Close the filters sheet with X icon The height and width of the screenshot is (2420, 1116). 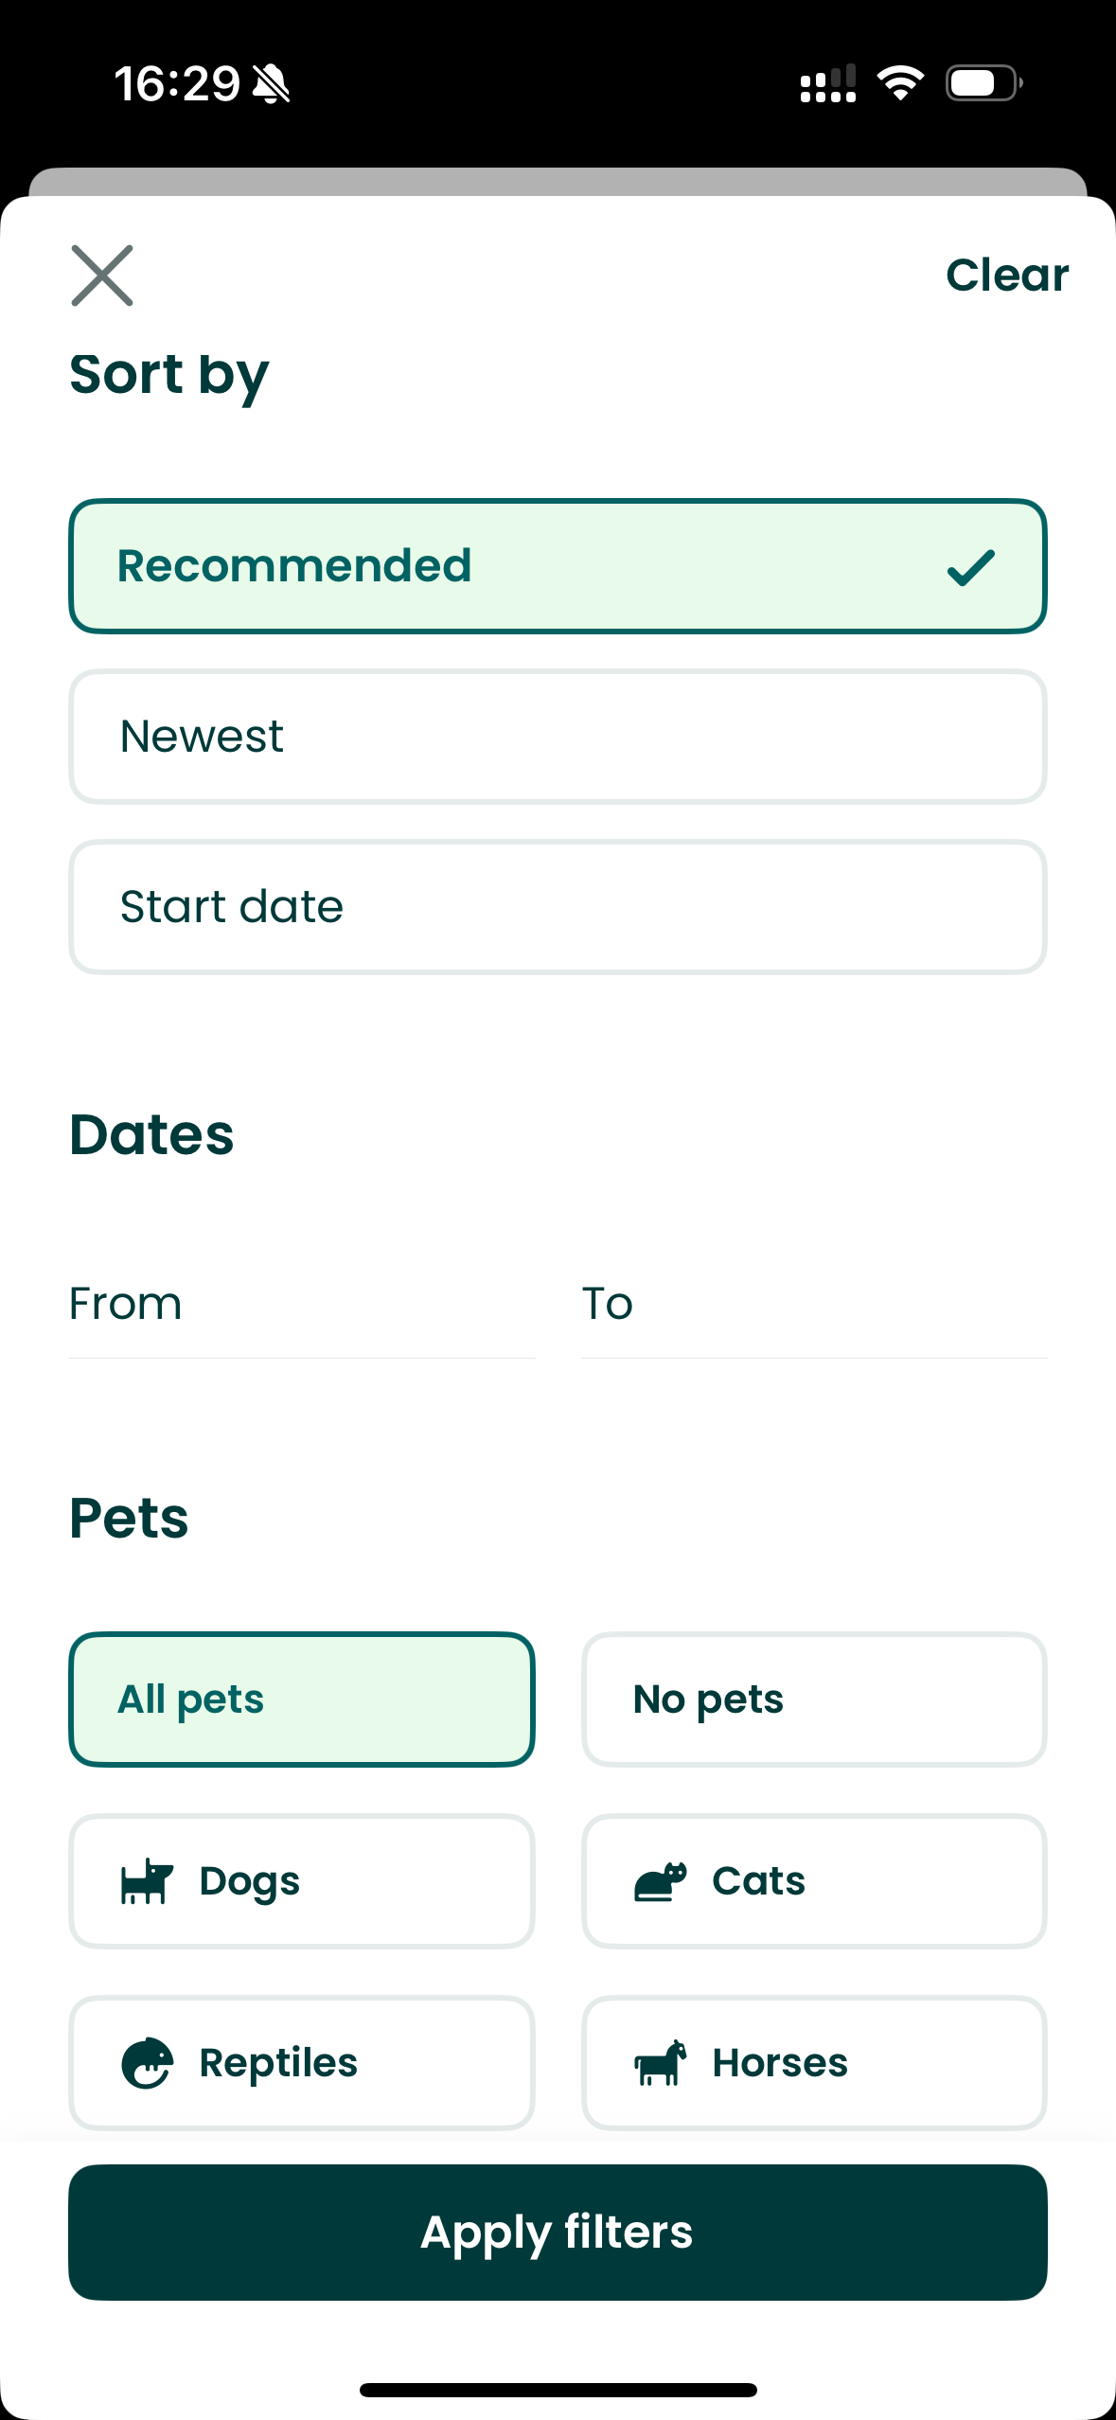click(x=102, y=276)
